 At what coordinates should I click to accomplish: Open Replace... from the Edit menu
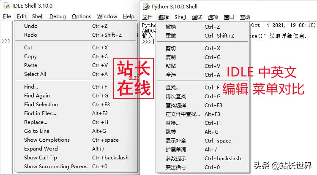(76, 122)
